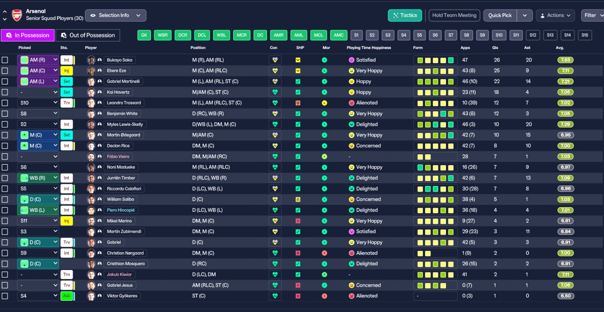Open the Selection Info dropdown

coord(116,15)
